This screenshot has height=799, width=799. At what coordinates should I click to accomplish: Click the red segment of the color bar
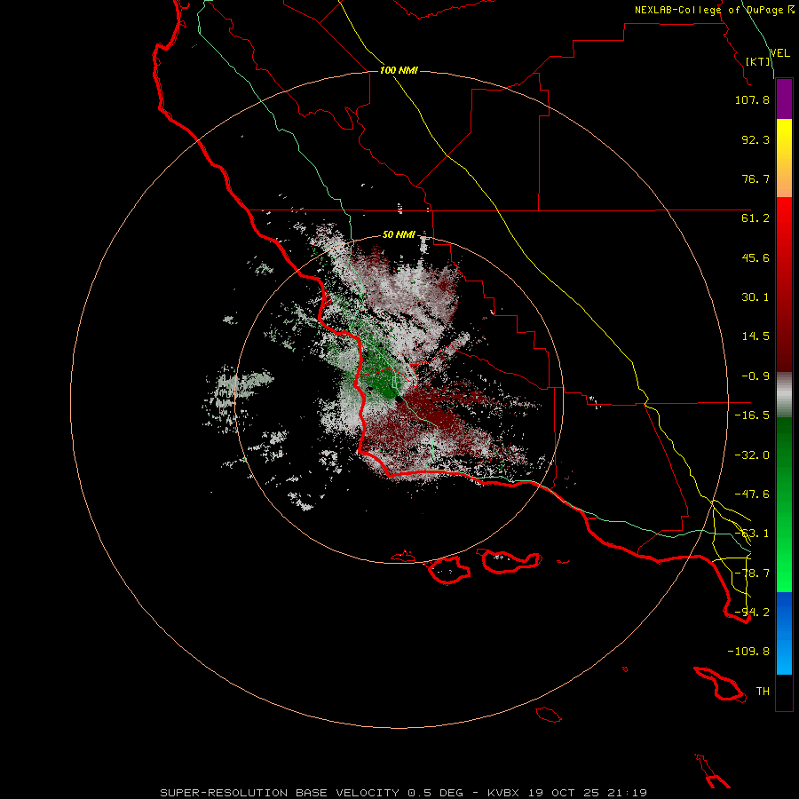[784, 284]
